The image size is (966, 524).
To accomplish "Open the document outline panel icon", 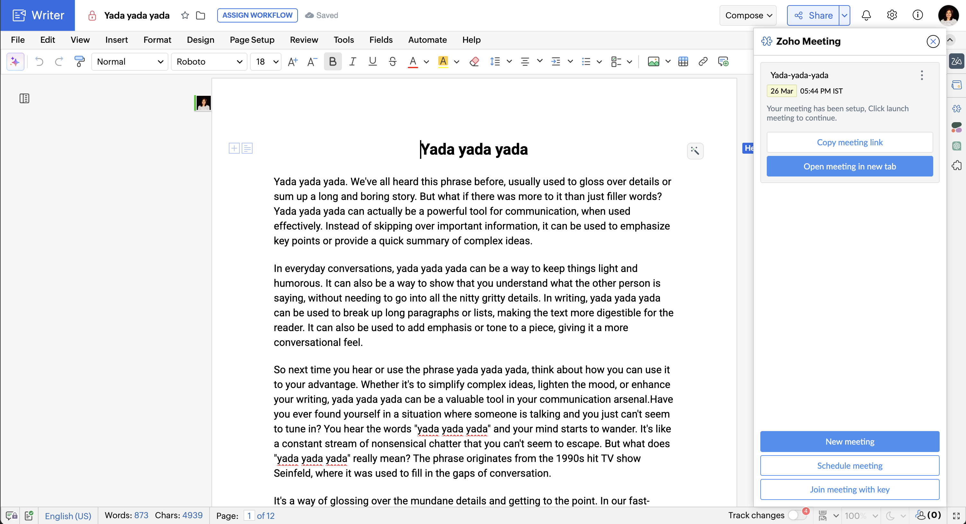I will click(x=24, y=99).
